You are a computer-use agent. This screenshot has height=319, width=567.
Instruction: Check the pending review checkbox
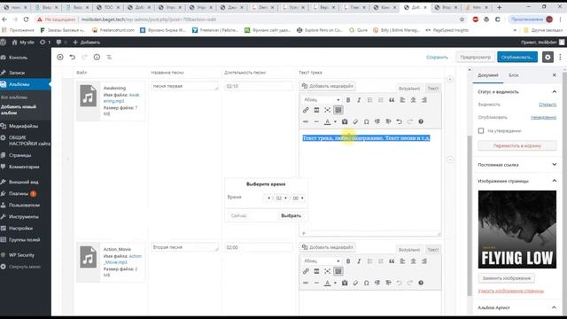click(x=481, y=130)
